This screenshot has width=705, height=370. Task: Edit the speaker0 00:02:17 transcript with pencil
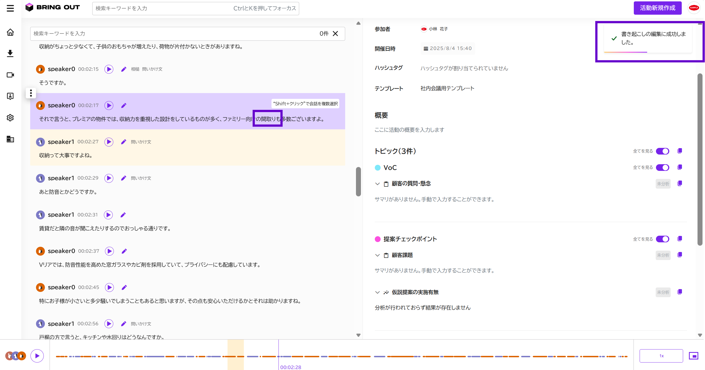pyautogui.click(x=124, y=106)
